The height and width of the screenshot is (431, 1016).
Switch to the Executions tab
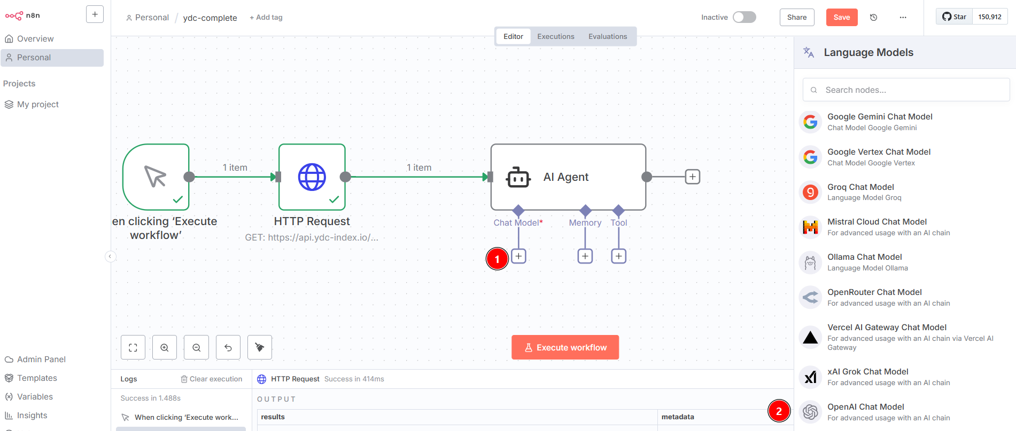tap(556, 36)
